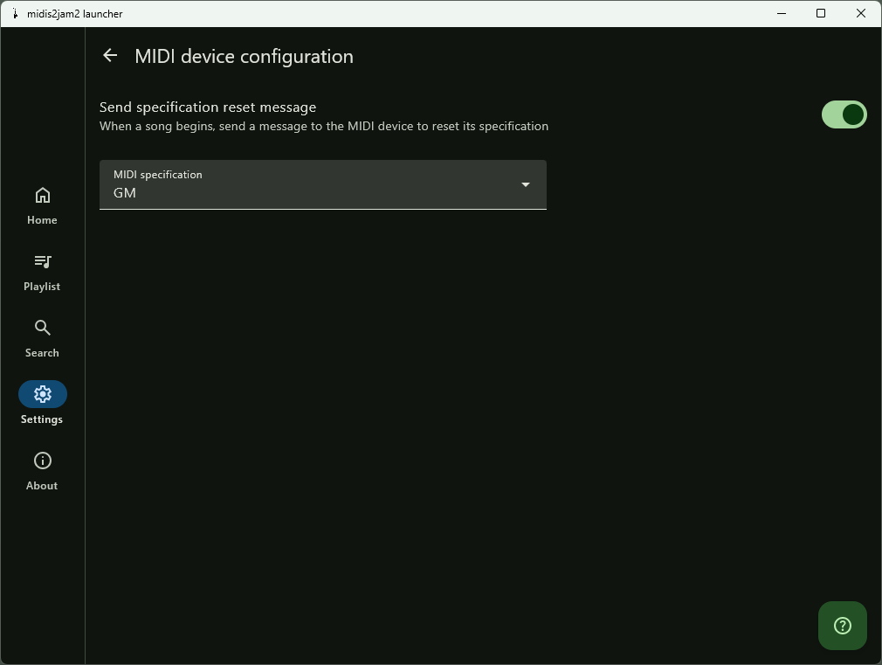Screen dimensions: 882x665
Task: Select the Settings gear in sidebar
Action: coord(42,394)
